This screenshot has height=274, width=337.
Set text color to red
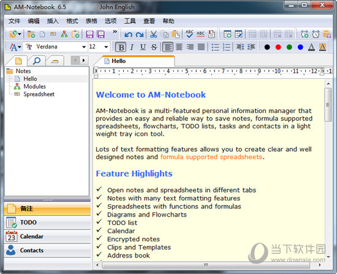click(x=278, y=47)
